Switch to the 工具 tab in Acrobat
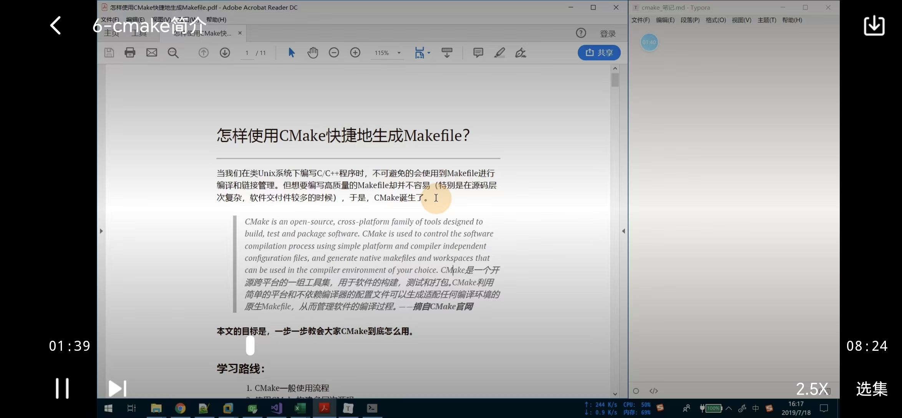Image resolution: width=902 pixels, height=418 pixels. pyautogui.click(x=139, y=33)
